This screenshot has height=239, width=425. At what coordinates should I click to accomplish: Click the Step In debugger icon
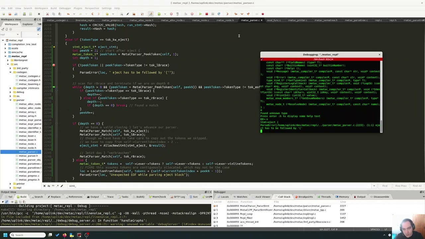tap(236, 14)
